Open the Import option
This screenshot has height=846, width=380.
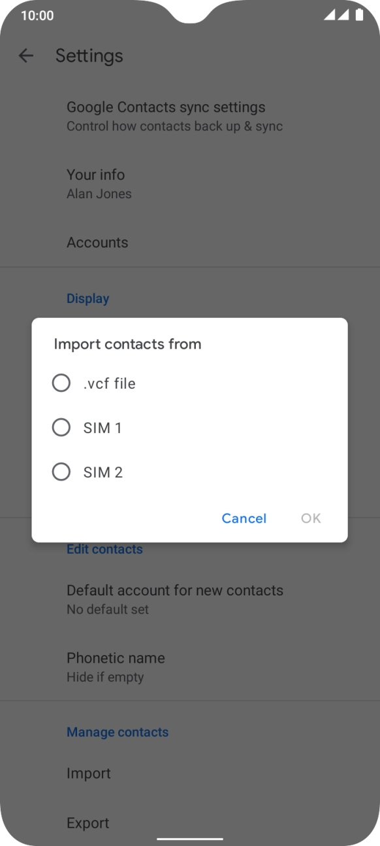click(x=88, y=773)
